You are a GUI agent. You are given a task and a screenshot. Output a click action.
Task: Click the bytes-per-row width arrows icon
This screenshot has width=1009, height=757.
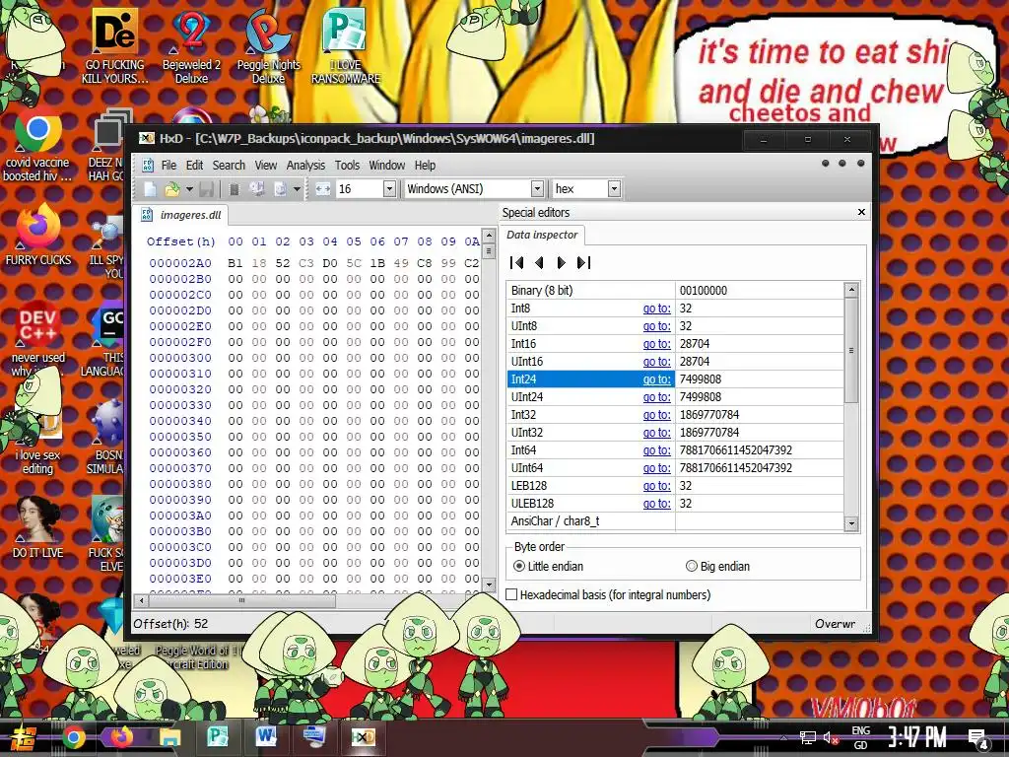pyautogui.click(x=323, y=189)
